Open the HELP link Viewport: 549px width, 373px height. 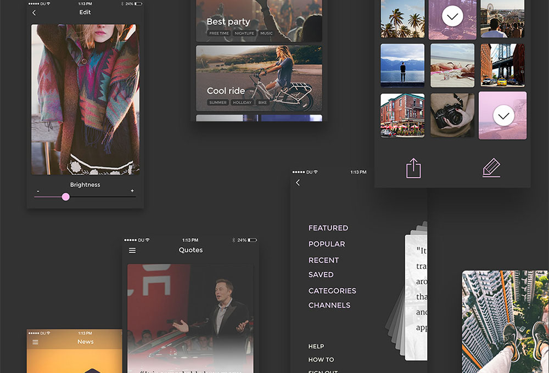pyautogui.click(x=316, y=347)
